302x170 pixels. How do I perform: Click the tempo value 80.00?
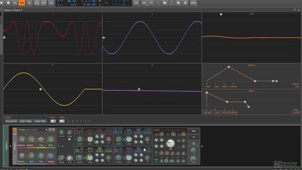[72, 1]
